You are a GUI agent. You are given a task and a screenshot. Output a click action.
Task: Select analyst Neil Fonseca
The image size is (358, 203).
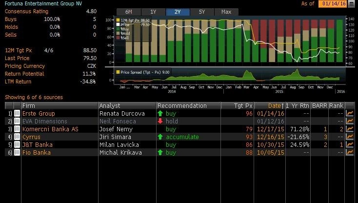(x=118, y=121)
